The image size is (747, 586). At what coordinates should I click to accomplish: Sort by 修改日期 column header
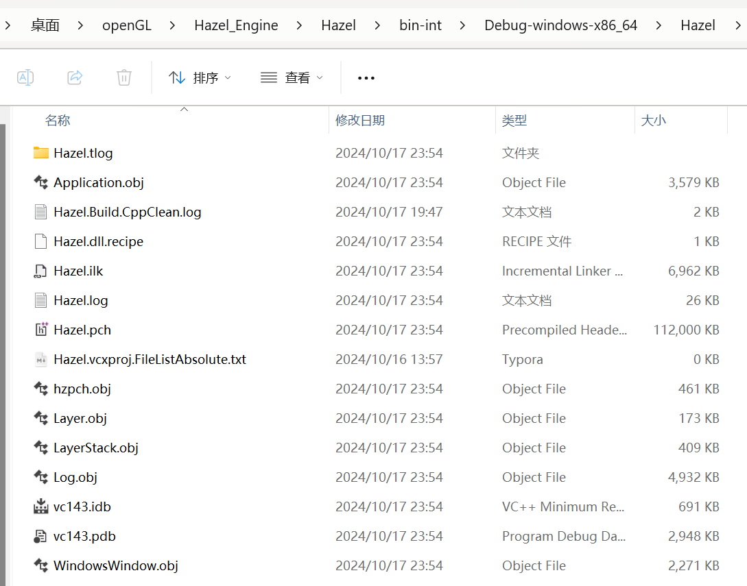tap(359, 120)
